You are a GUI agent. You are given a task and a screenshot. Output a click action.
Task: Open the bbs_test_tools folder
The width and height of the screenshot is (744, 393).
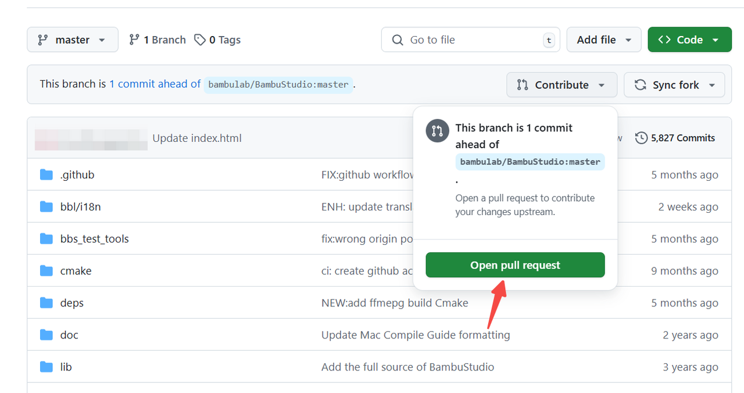(95, 239)
